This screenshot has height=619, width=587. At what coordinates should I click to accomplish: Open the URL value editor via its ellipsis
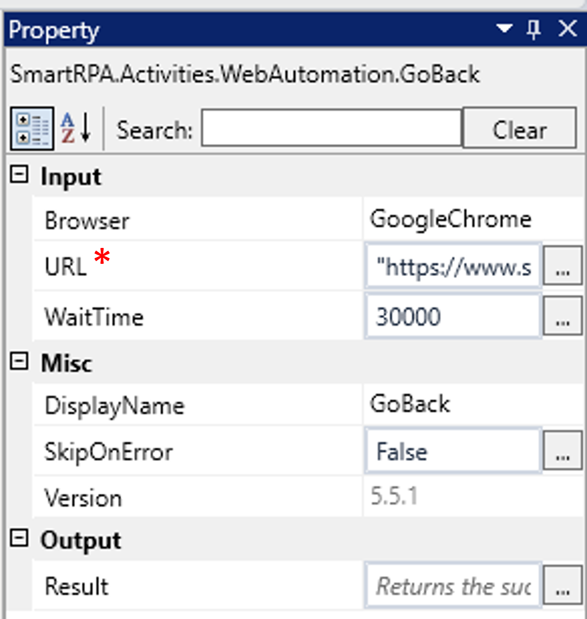pyautogui.click(x=564, y=266)
